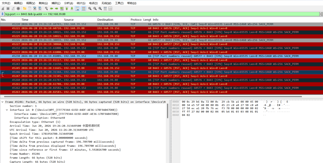Open the 跳转(G) menu
This screenshot has width=323, height=163.
pos(43,3)
